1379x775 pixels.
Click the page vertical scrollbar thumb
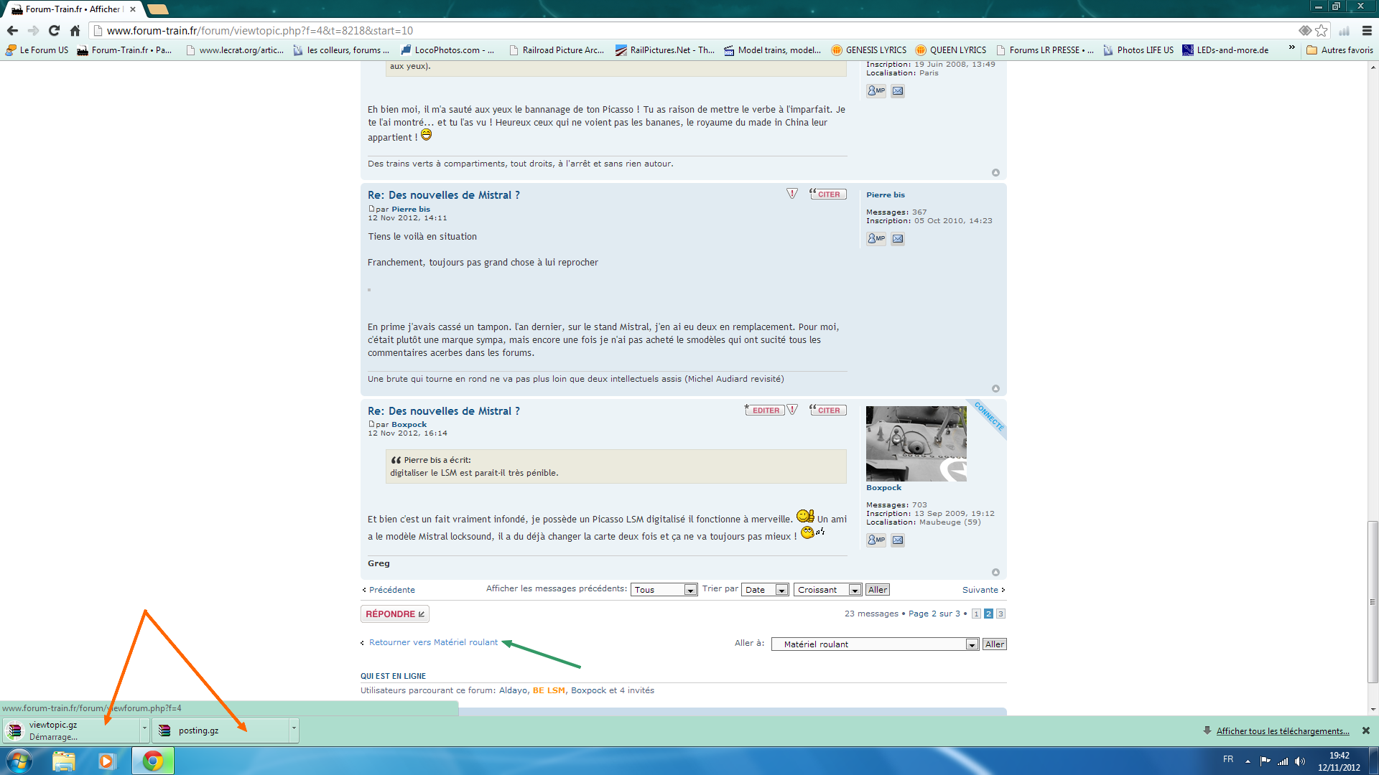click(1373, 601)
